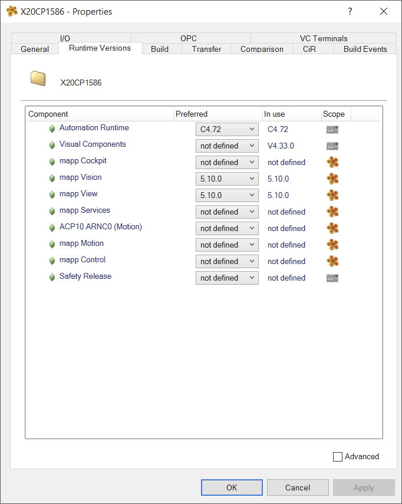Click the green gem icon beside mapp Services

52,211
